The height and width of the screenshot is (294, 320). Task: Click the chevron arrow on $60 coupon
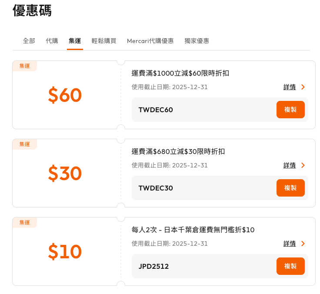(x=303, y=87)
